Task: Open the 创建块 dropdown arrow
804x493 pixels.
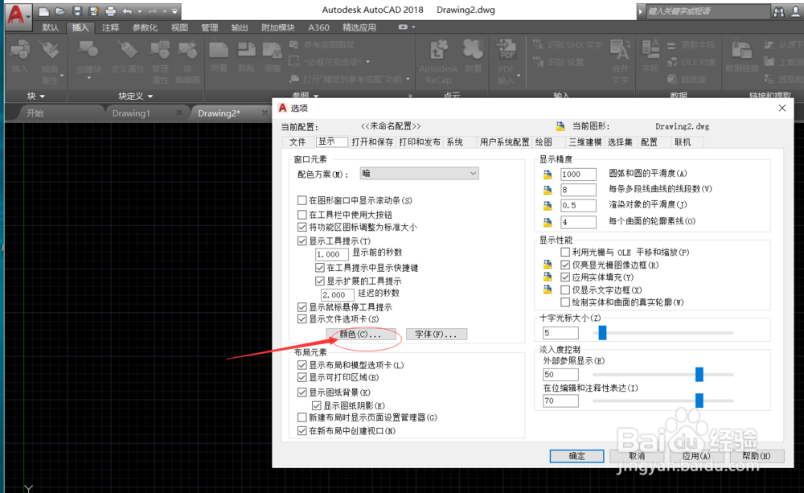Action: [x=88, y=79]
